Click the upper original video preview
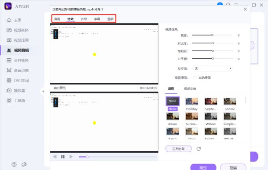Image resolution: width=268 pixels, height=170 pixels. (104, 54)
